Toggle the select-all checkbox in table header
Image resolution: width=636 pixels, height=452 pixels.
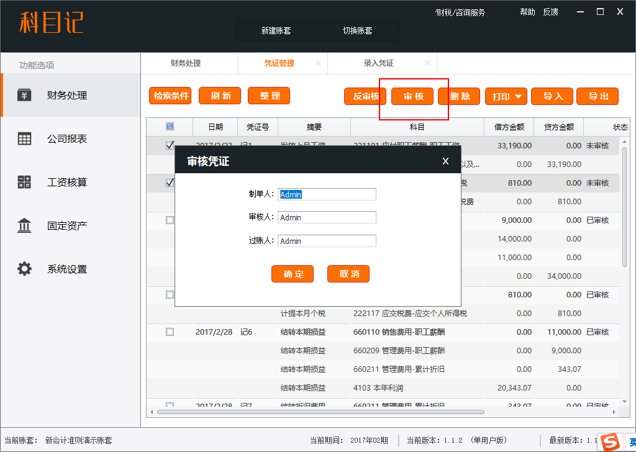170,127
